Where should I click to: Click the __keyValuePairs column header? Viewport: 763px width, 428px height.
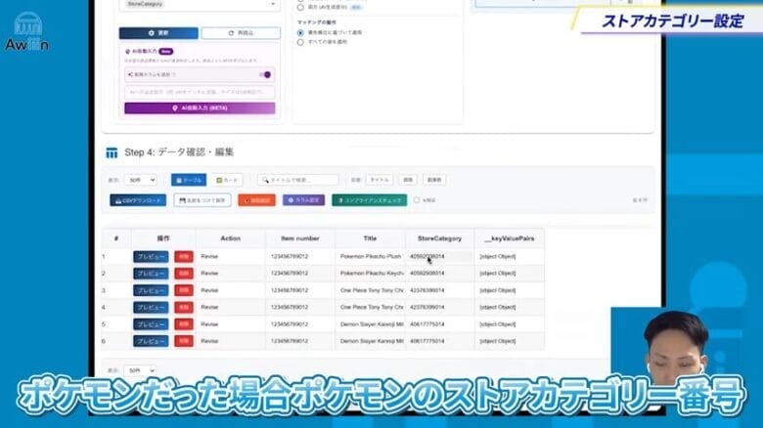[x=510, y=238]
